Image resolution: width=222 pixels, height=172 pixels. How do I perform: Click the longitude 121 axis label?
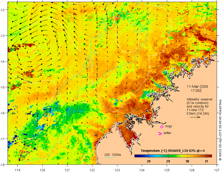[x=67, y=170]
